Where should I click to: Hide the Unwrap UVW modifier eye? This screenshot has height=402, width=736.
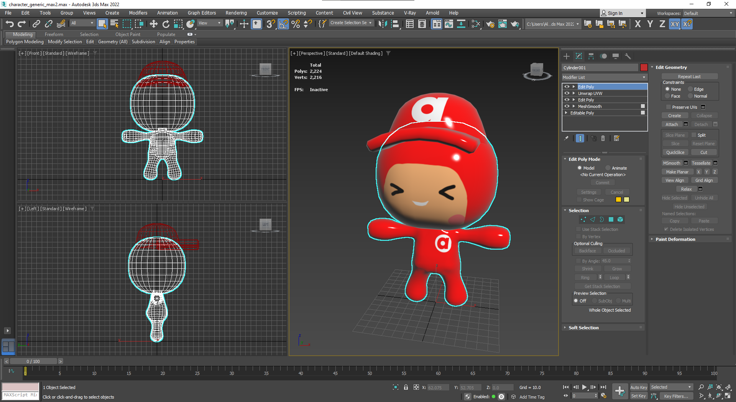pos(567,93)
